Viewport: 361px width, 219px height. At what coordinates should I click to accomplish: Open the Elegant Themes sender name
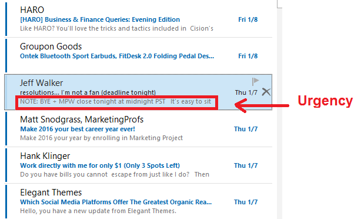tap(51, 193)
